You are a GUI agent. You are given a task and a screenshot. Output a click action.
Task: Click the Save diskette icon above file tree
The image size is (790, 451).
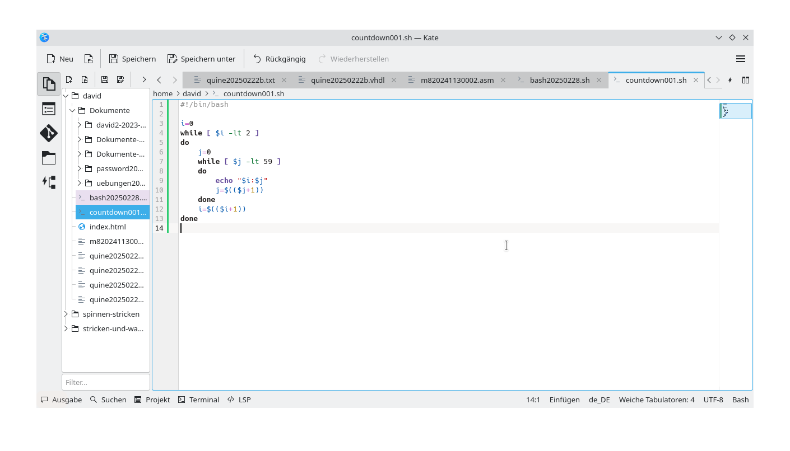click(x=105, y=79)
